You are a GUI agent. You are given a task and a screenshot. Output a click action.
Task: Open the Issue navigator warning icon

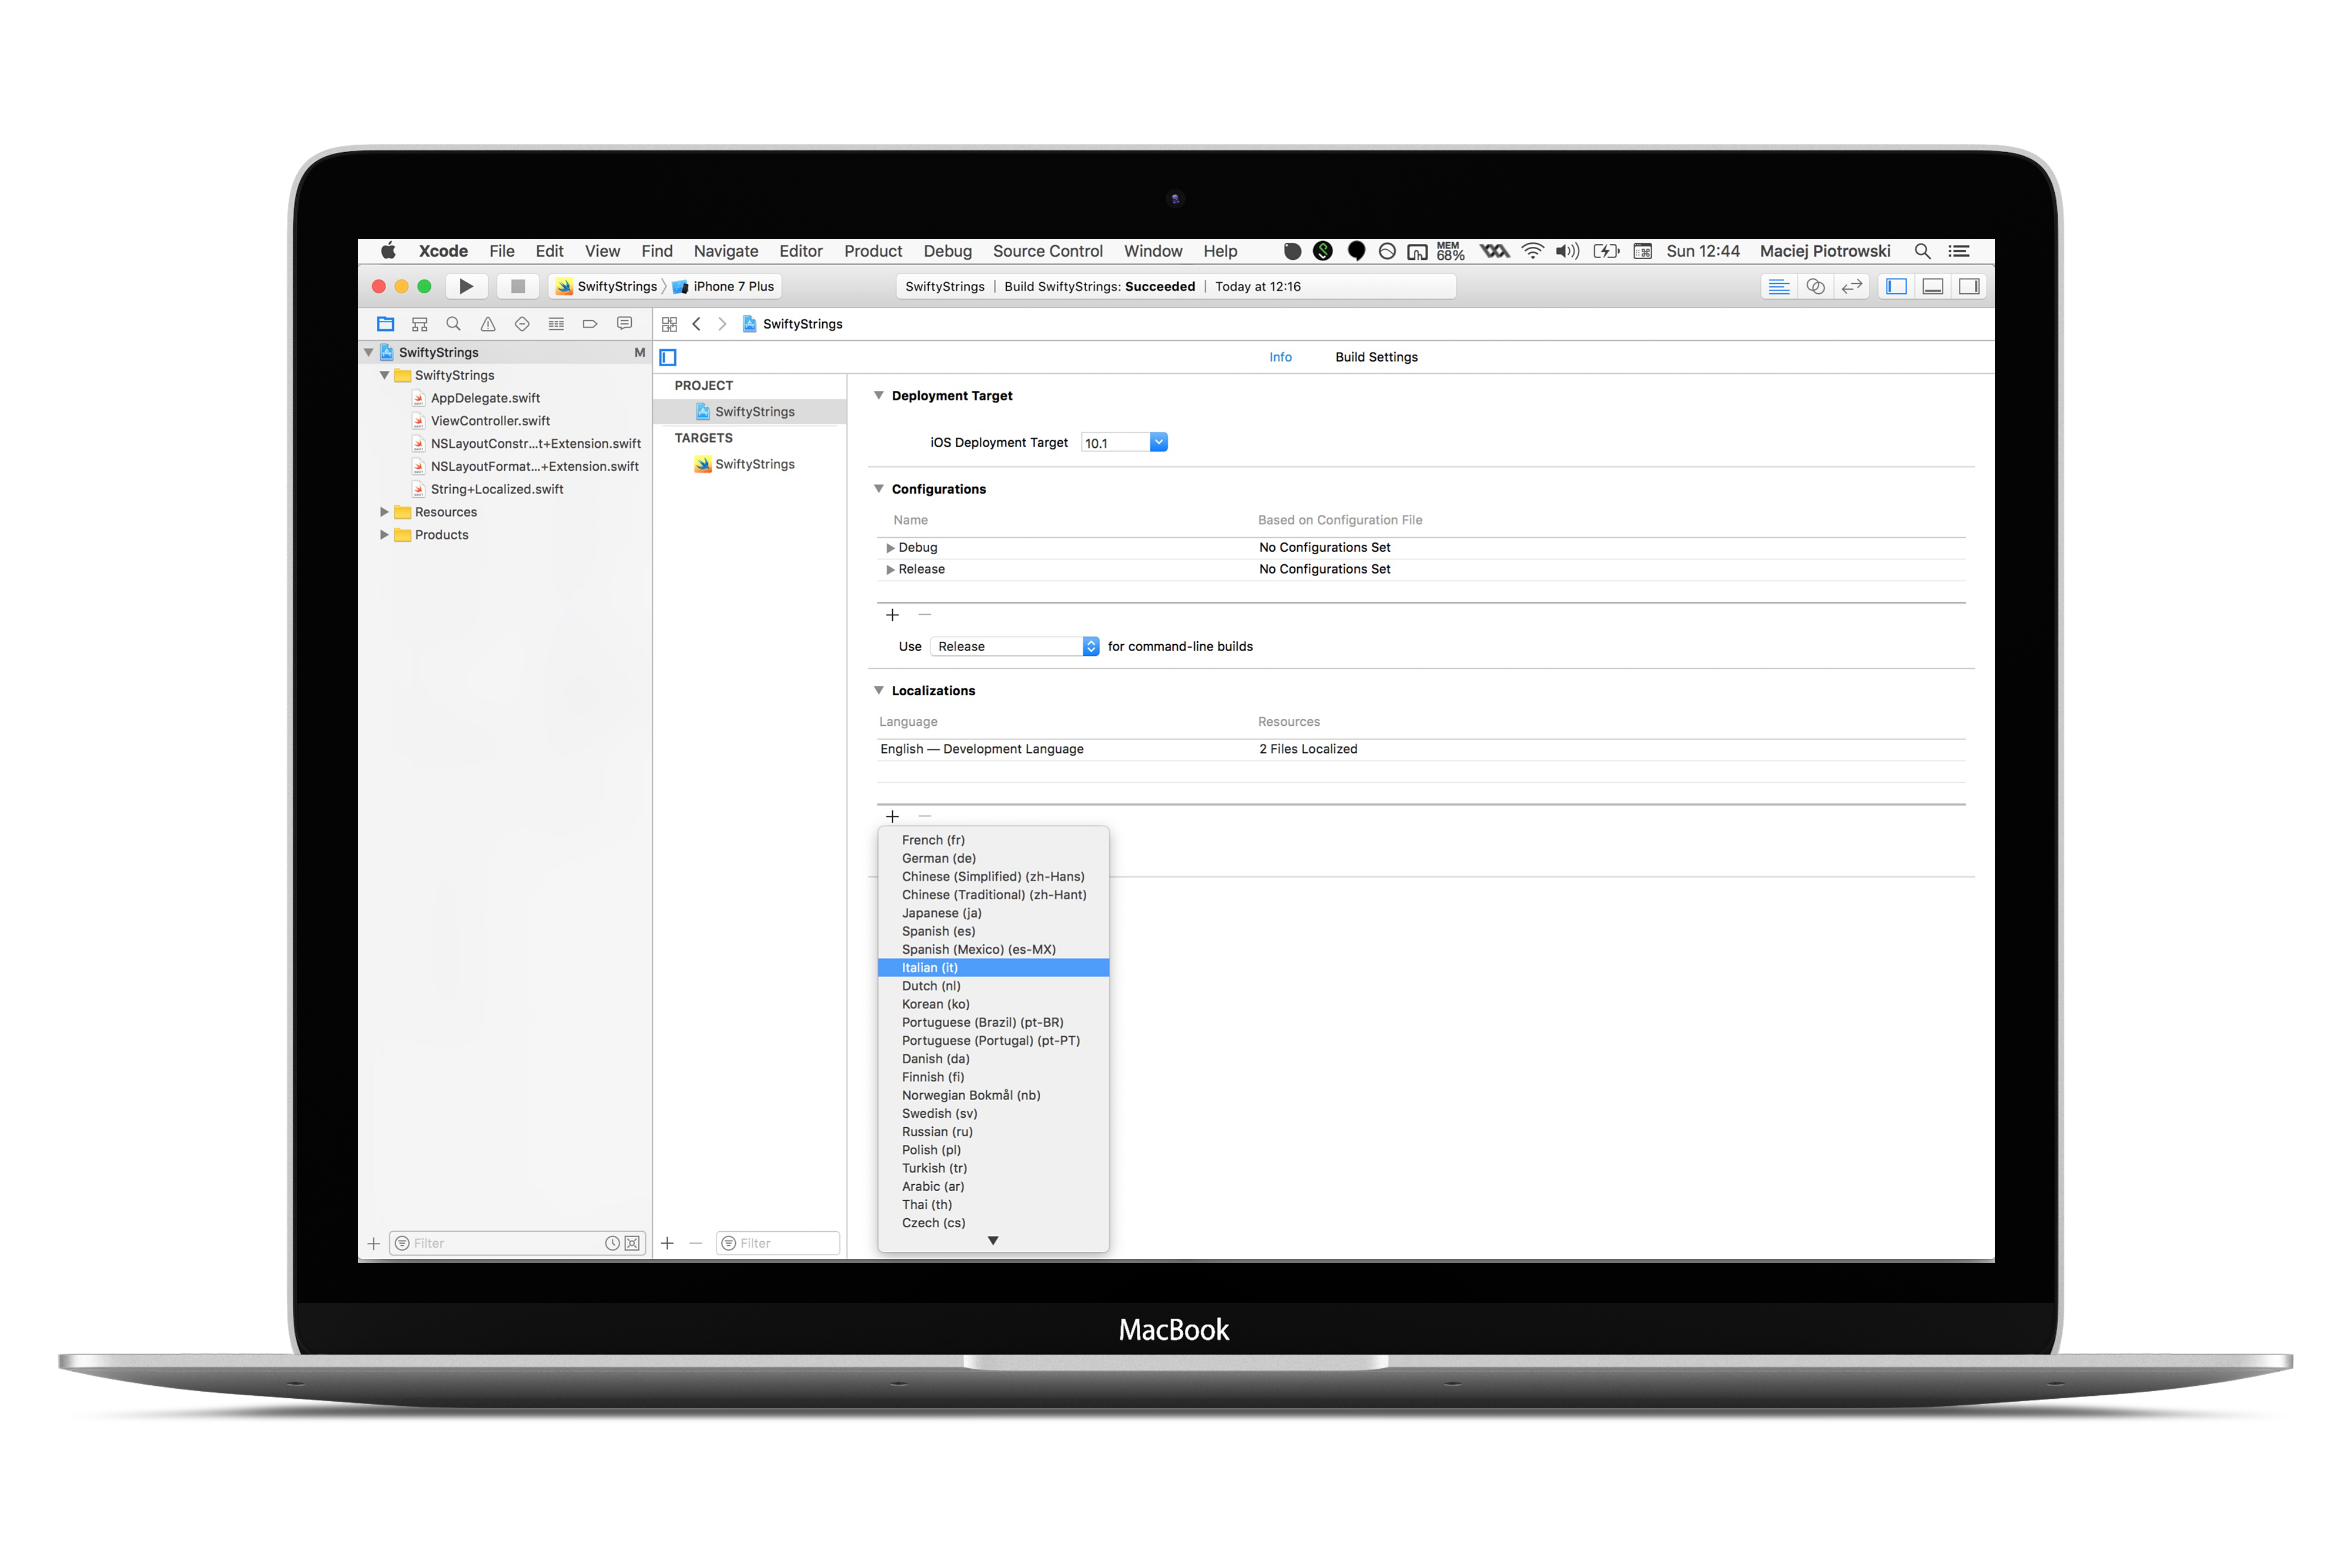click(488, 324)
